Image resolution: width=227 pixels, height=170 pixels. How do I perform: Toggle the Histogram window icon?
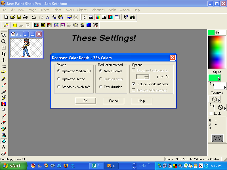pos(104,17)
